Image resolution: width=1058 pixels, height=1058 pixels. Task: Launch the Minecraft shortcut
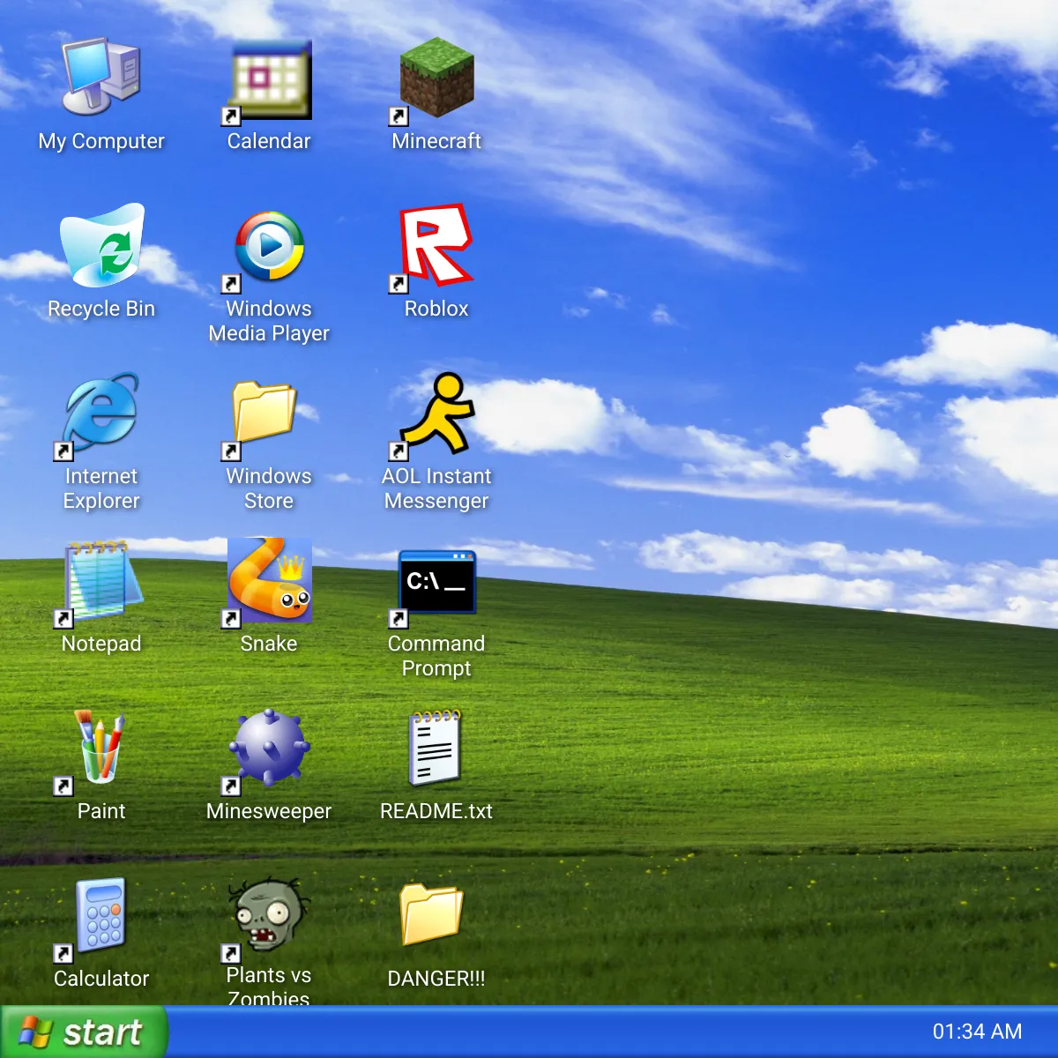coord(436,78)
